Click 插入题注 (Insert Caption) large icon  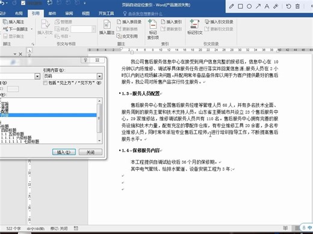[107, 28]
